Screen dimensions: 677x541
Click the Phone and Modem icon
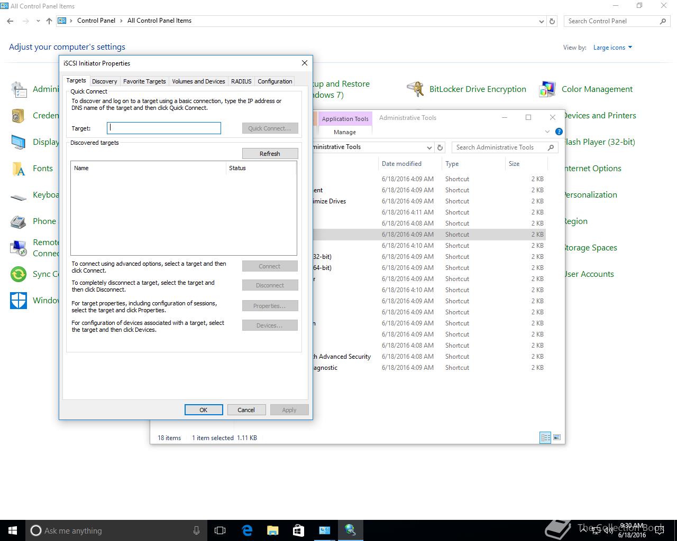(x=19, y=221)
